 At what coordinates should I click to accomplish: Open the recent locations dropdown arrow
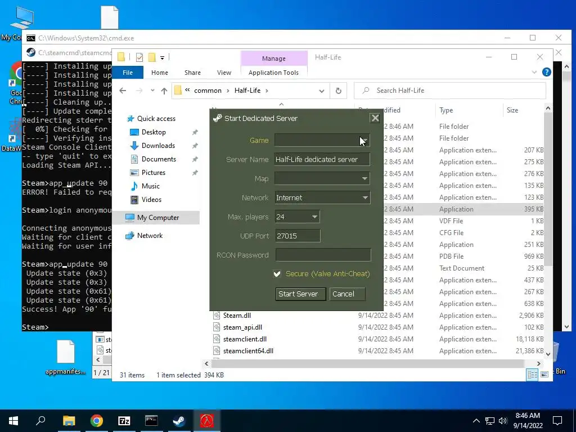pos(152,91)
